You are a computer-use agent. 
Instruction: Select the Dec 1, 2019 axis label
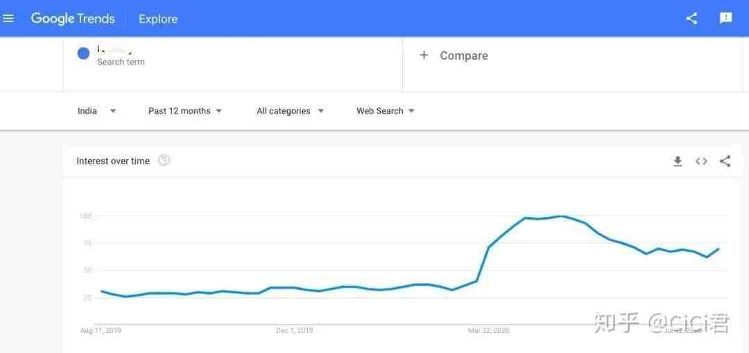coord(294,331)
